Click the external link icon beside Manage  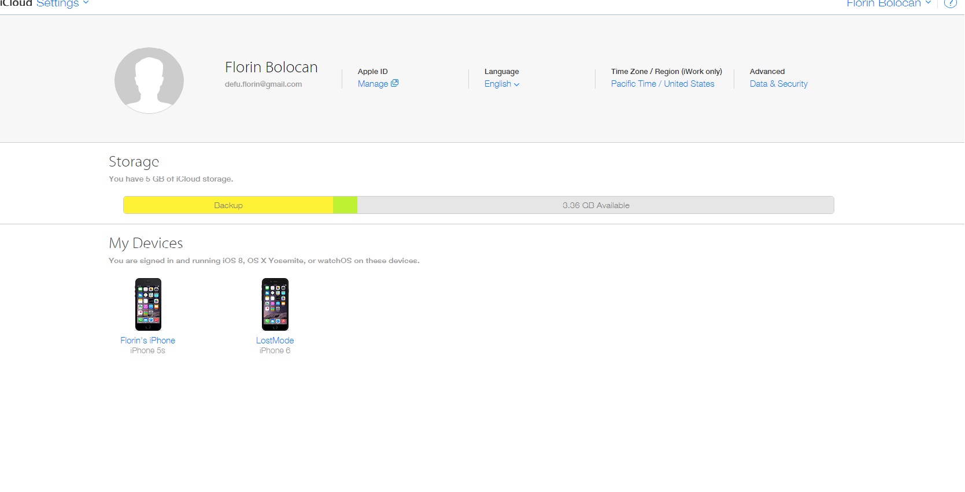395,83
